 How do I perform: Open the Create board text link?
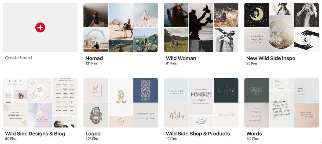pos(19,58)
